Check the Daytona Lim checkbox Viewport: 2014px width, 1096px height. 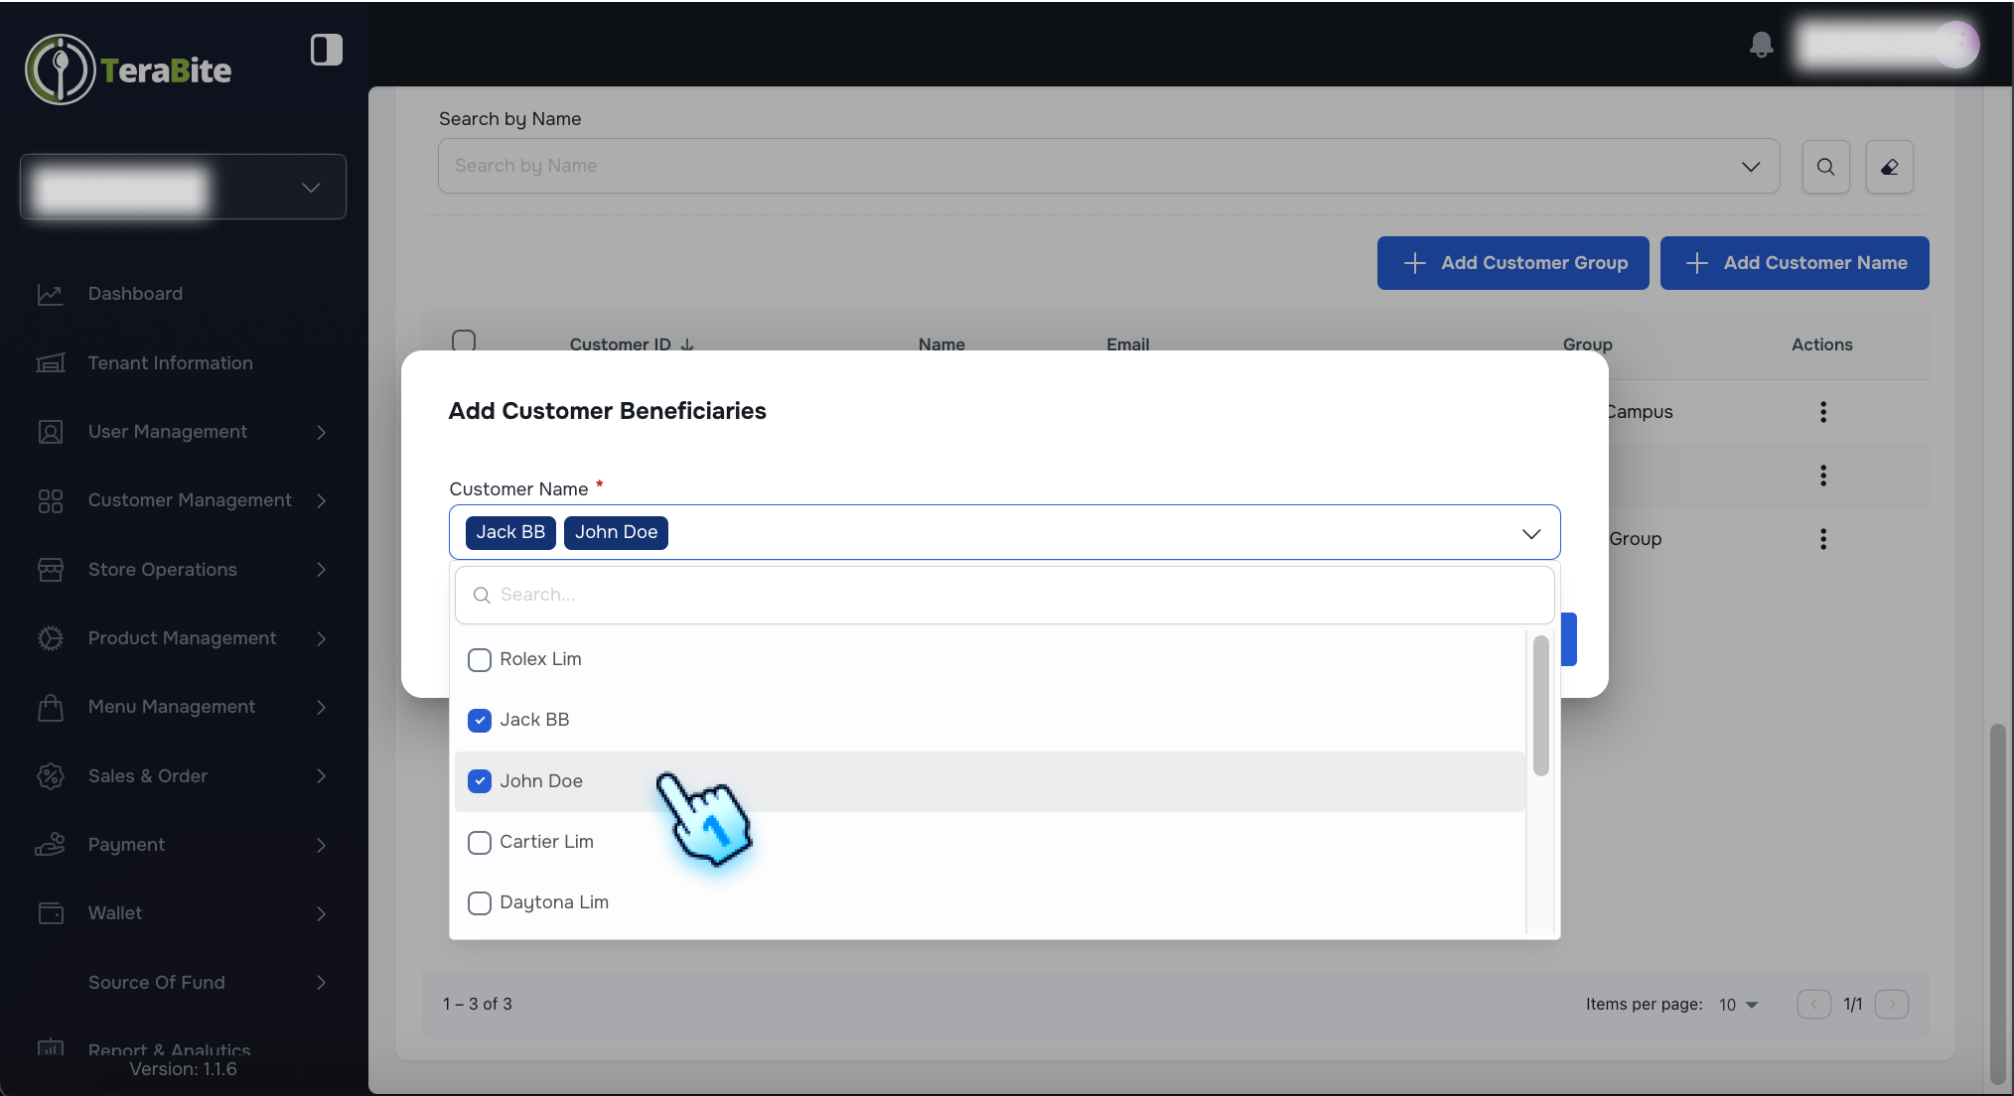point(480,902)
